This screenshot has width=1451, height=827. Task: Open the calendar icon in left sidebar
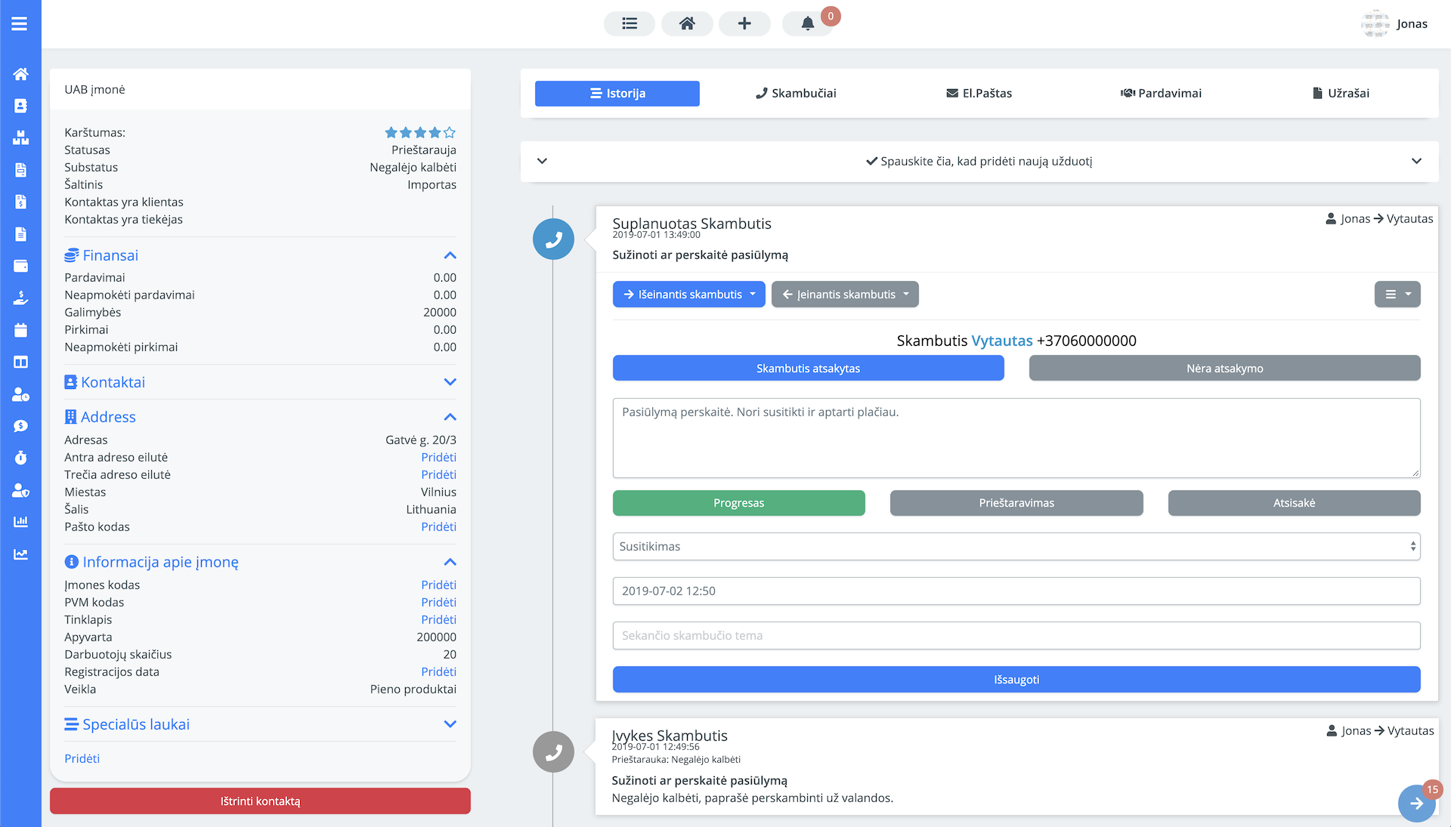[20, 330]
